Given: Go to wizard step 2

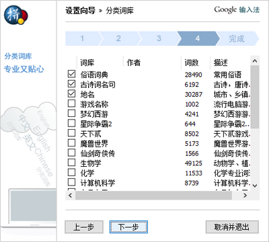Looking at the screenshot, I should click(x=118, y=38).
